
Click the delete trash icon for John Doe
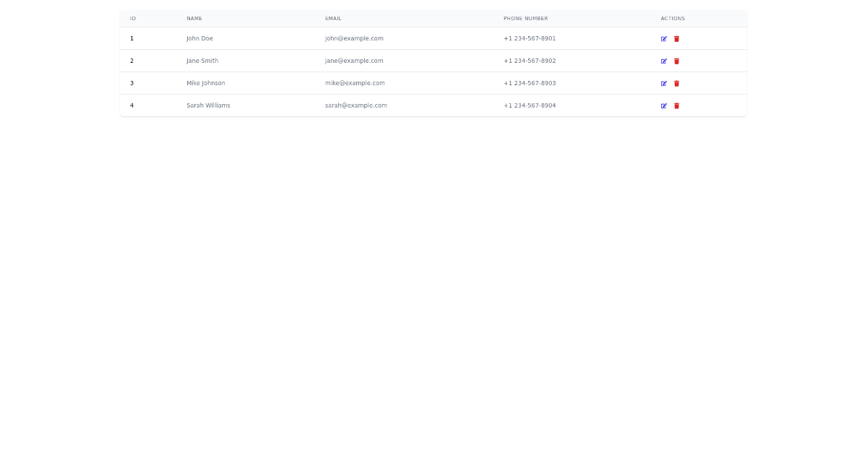[676, 39]
